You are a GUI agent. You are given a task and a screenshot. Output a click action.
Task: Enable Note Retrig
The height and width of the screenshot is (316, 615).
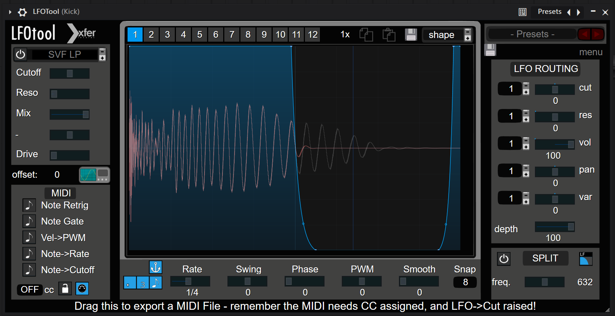[x=29, y=205]
